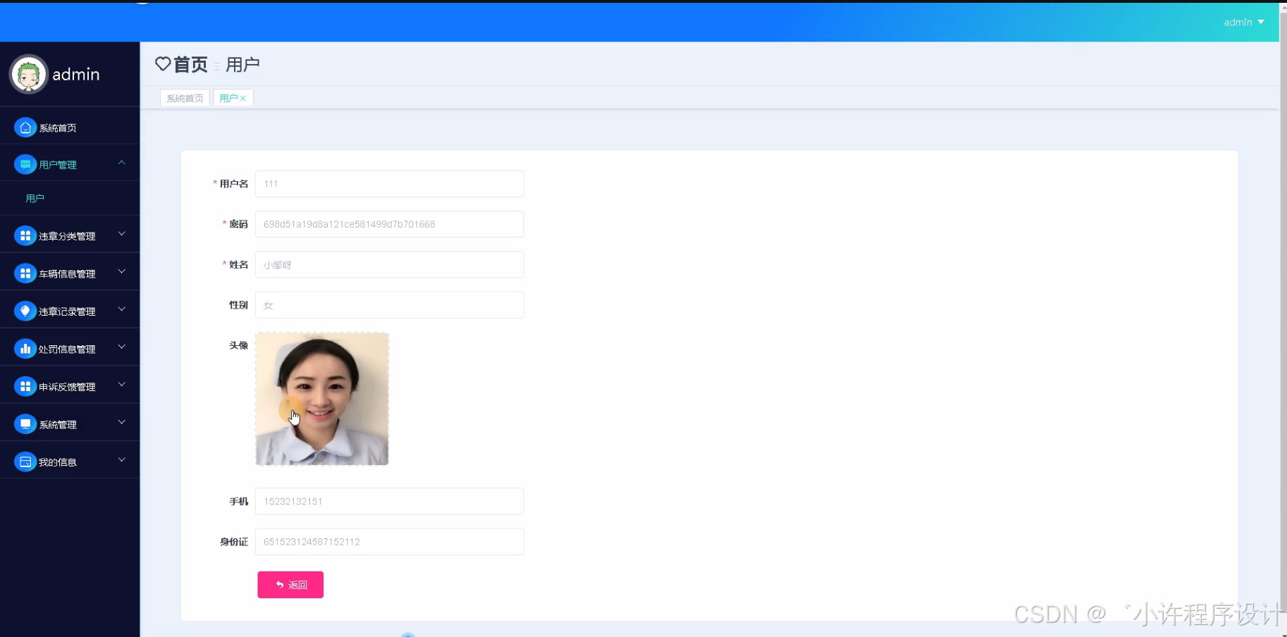Select the 用户管理 user management icon

[25, 163]
